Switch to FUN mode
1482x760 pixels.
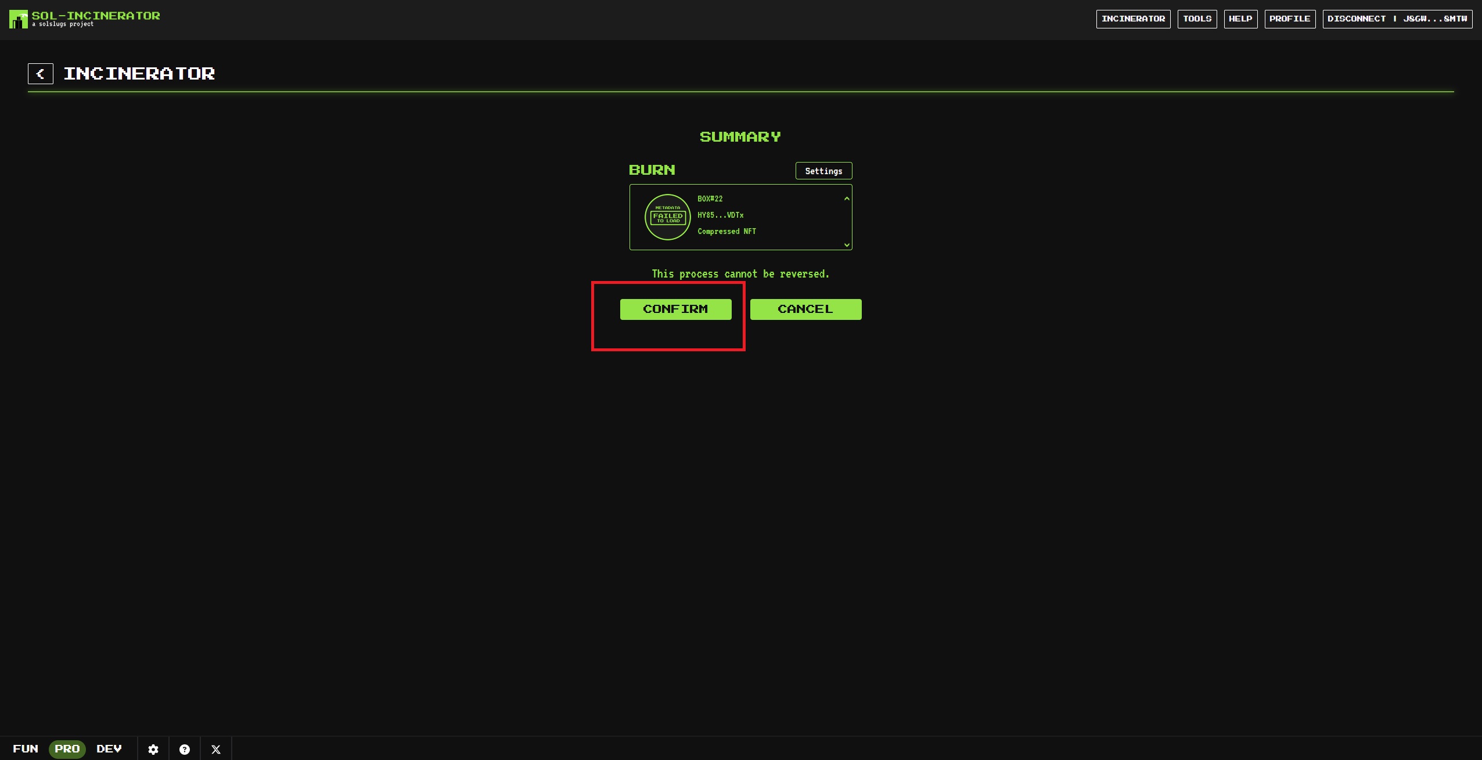click(x=26, y=749)
